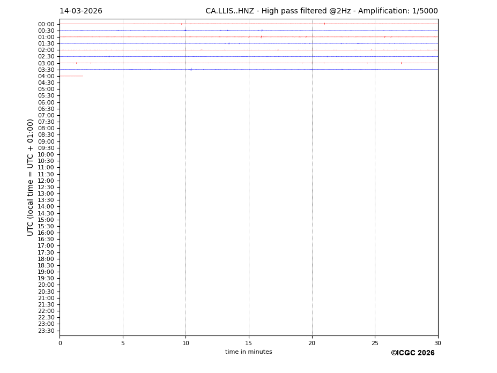Click the 'time in minutes' axis label
The width and height of the screenshot is (497, 373).
(248, 352)
